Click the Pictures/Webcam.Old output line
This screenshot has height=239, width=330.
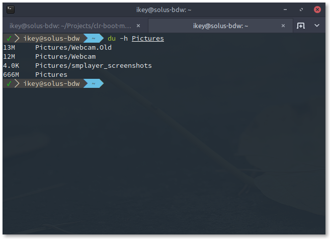(x=73, y=48)
